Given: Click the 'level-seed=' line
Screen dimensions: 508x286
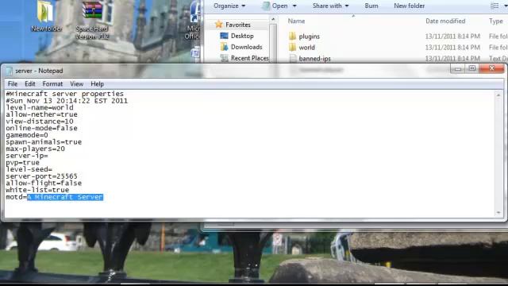Looking at the screenshot, I should point(29,169).
